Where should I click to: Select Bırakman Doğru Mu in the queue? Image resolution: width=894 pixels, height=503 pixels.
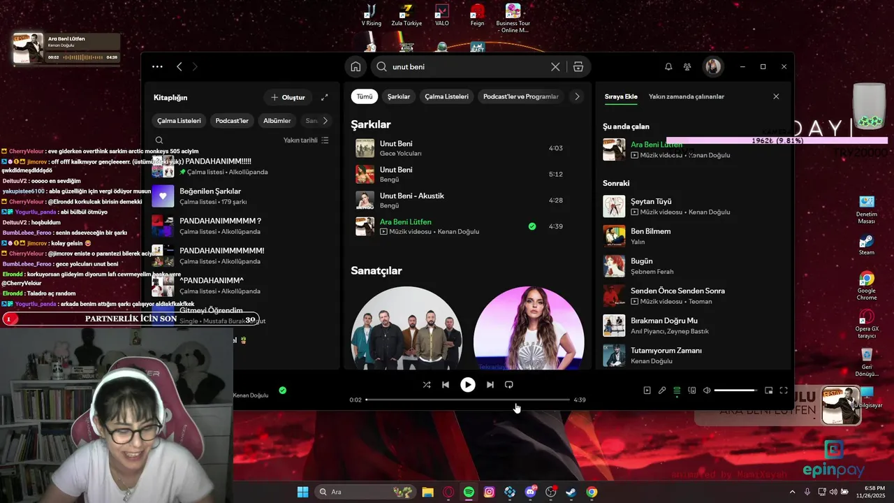(x=694, y=326)
